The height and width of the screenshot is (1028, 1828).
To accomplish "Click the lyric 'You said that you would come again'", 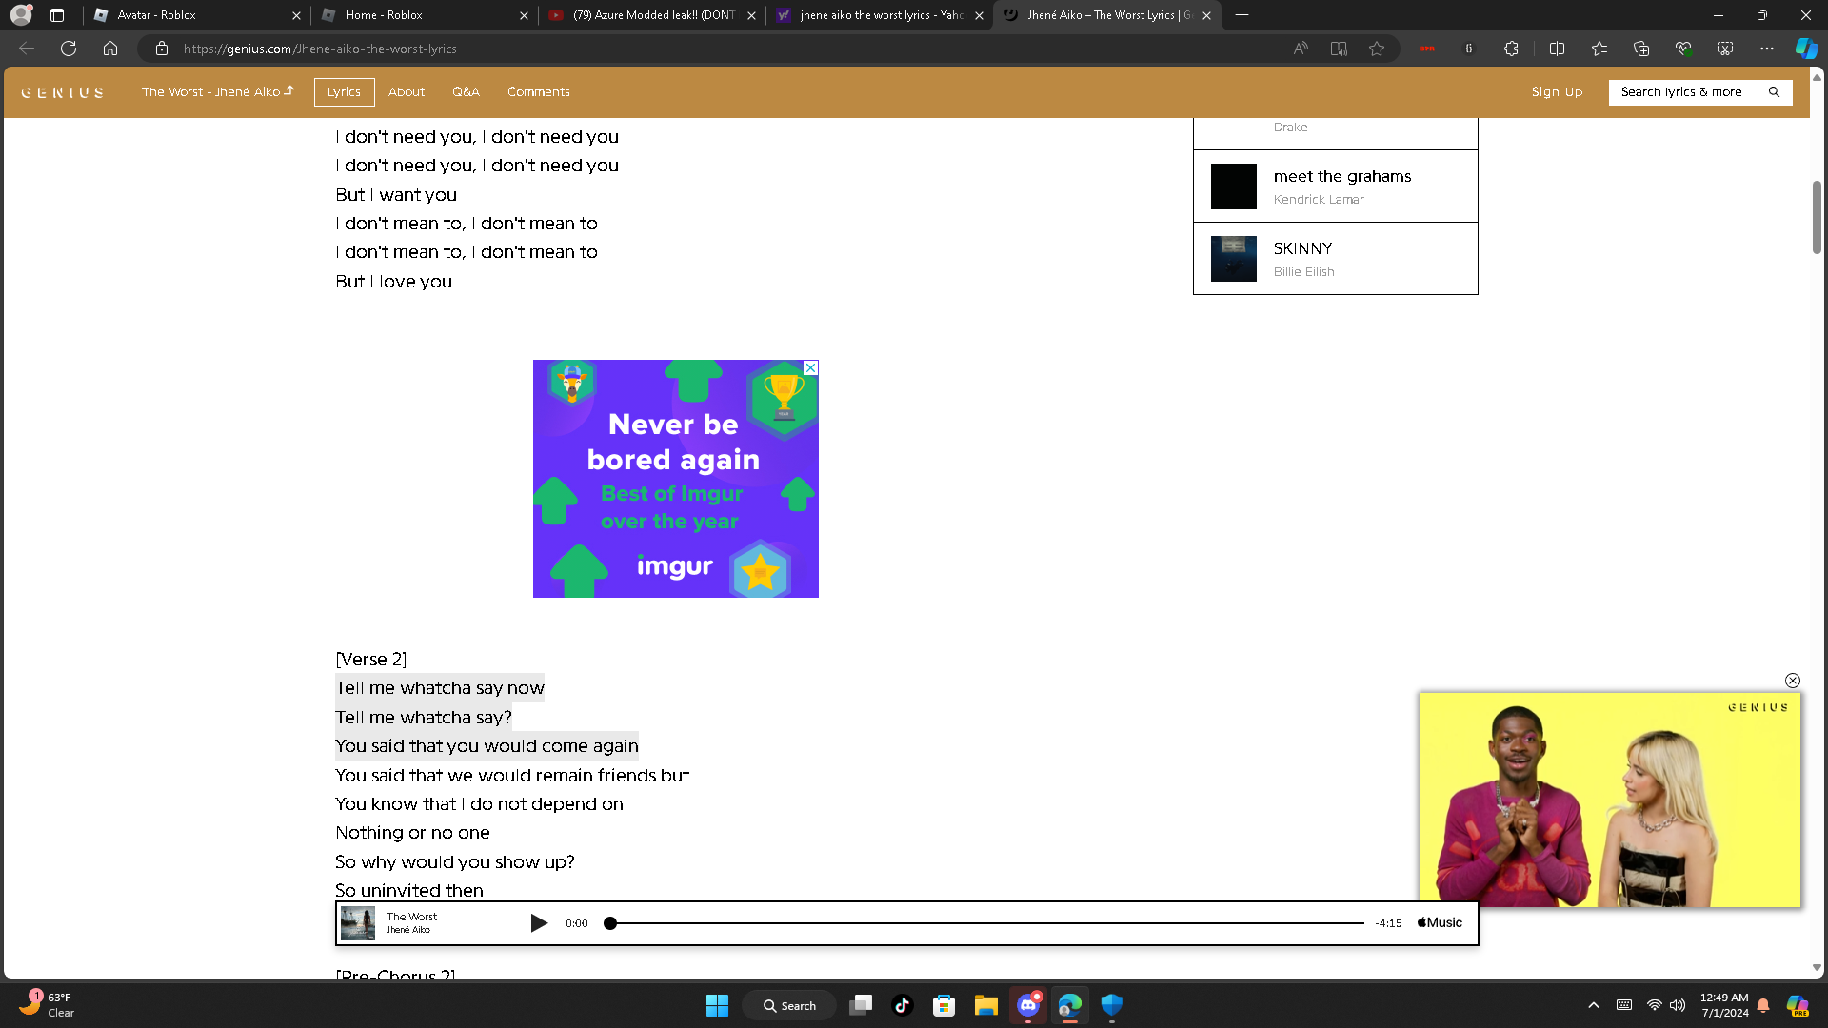I will pos(487,746).
